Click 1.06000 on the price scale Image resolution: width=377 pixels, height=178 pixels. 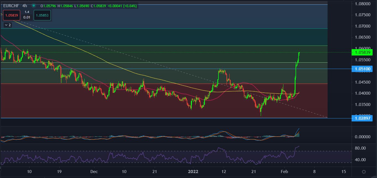(x=362, y=48)
